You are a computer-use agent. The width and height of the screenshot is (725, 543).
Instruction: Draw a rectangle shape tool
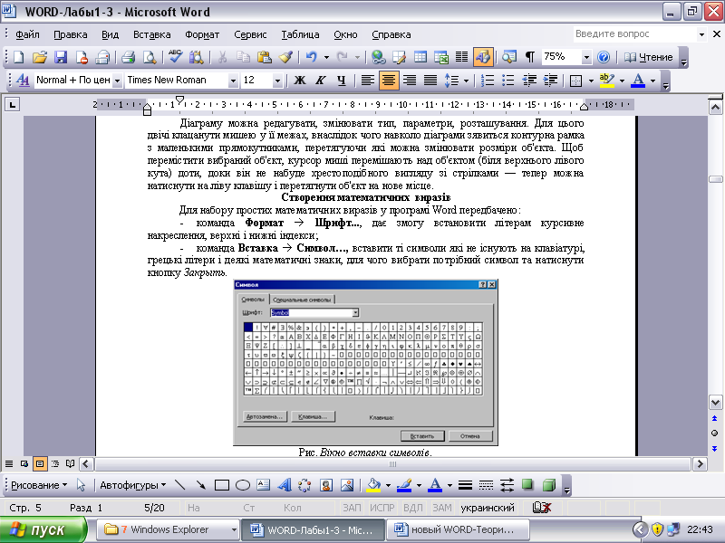tap(222, 485)
